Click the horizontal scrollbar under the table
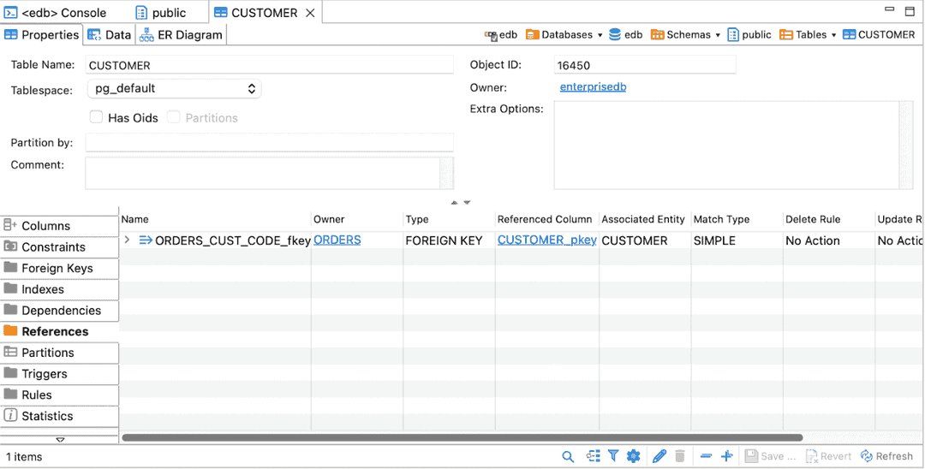Screen dimensions: 925x469 coord(462,437)
